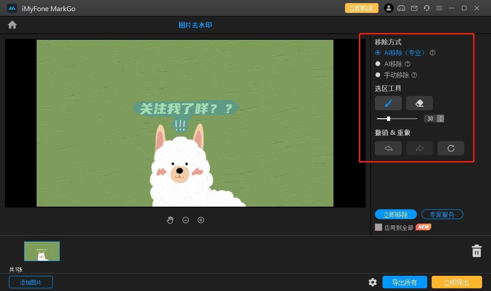Click 添加图片 to add images
The image size is (491, 291).
click(31, 282)
